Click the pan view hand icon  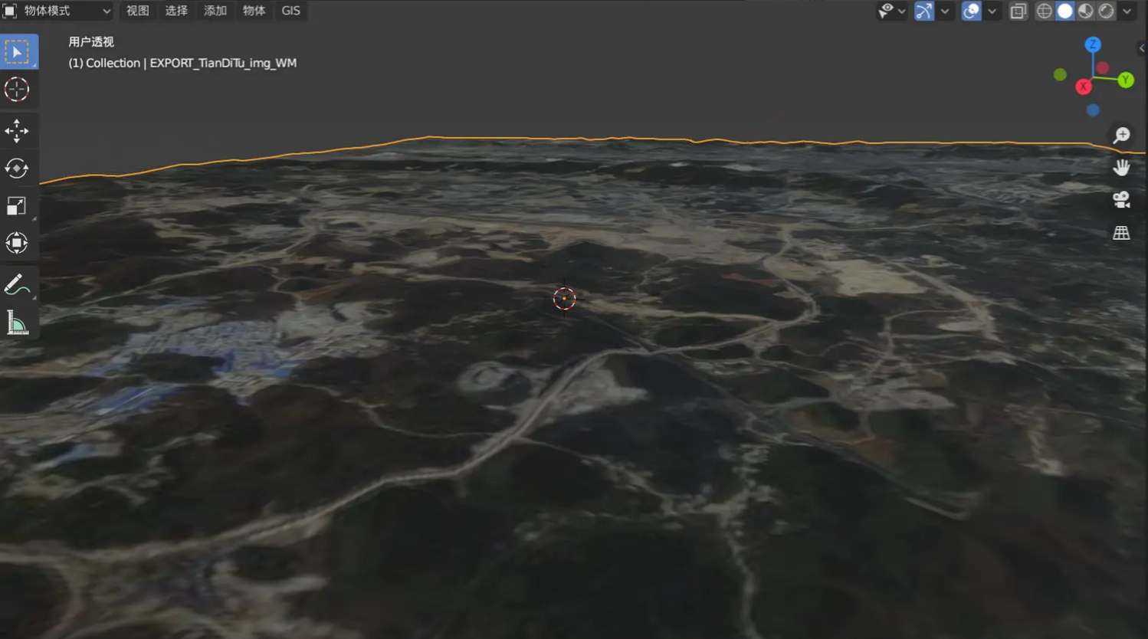(x=1121, y=168)
